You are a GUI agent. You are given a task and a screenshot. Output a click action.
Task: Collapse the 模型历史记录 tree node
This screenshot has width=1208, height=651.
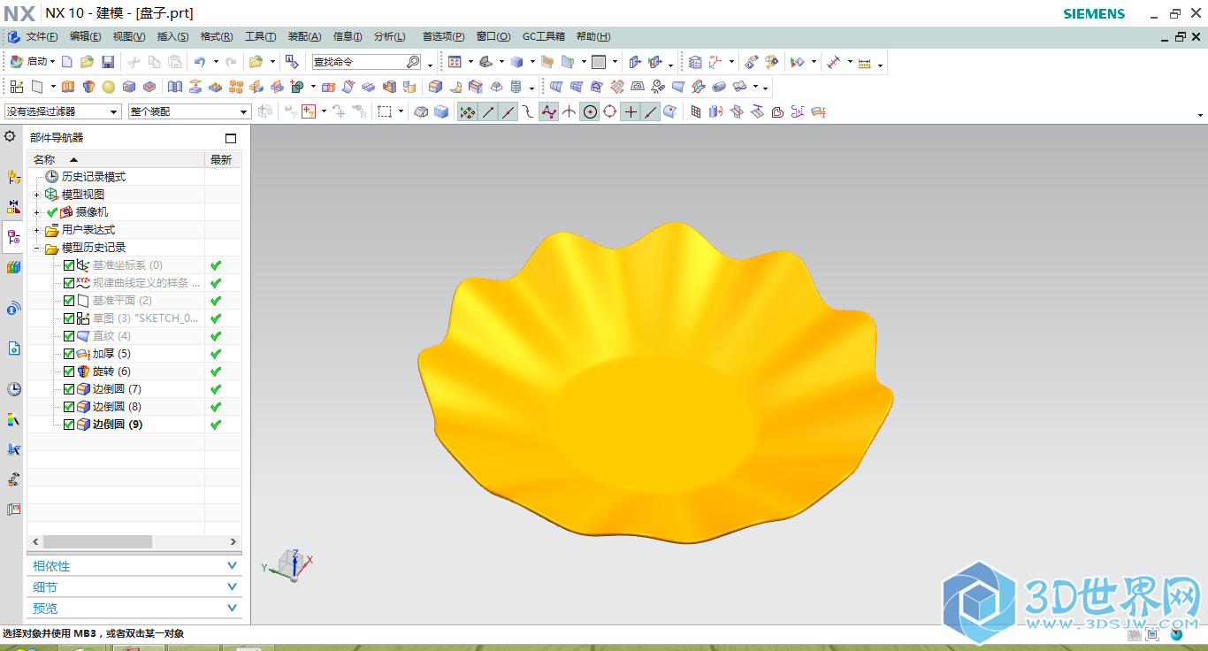(36, 248)
